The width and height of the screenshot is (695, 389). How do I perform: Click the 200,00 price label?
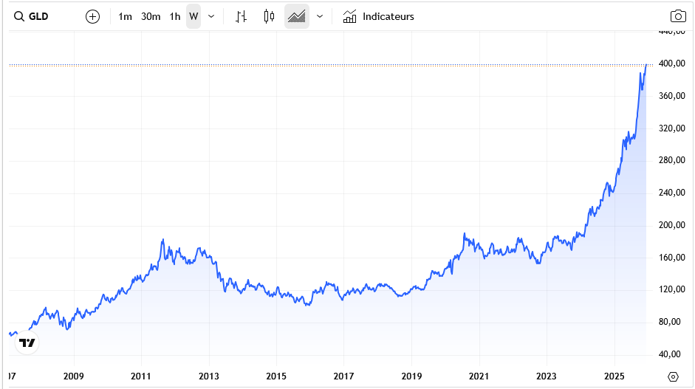click(672, 224)
